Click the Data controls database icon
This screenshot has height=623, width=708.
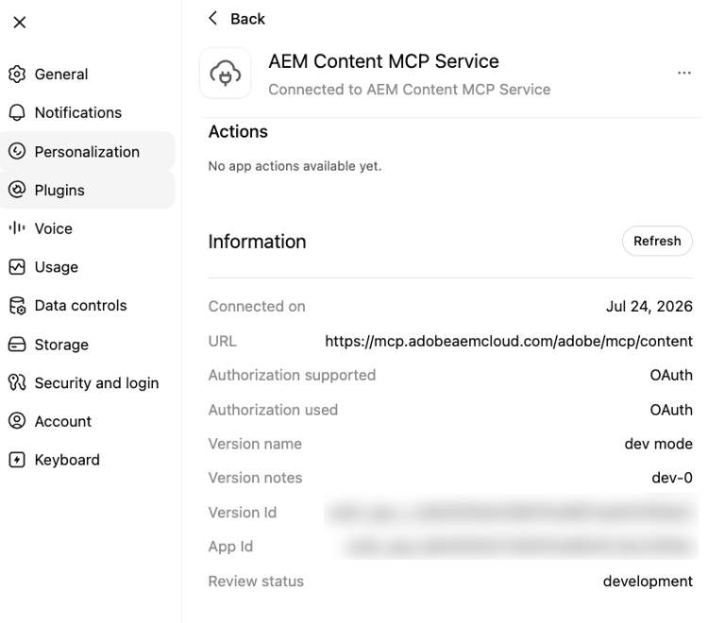[17, 306]
